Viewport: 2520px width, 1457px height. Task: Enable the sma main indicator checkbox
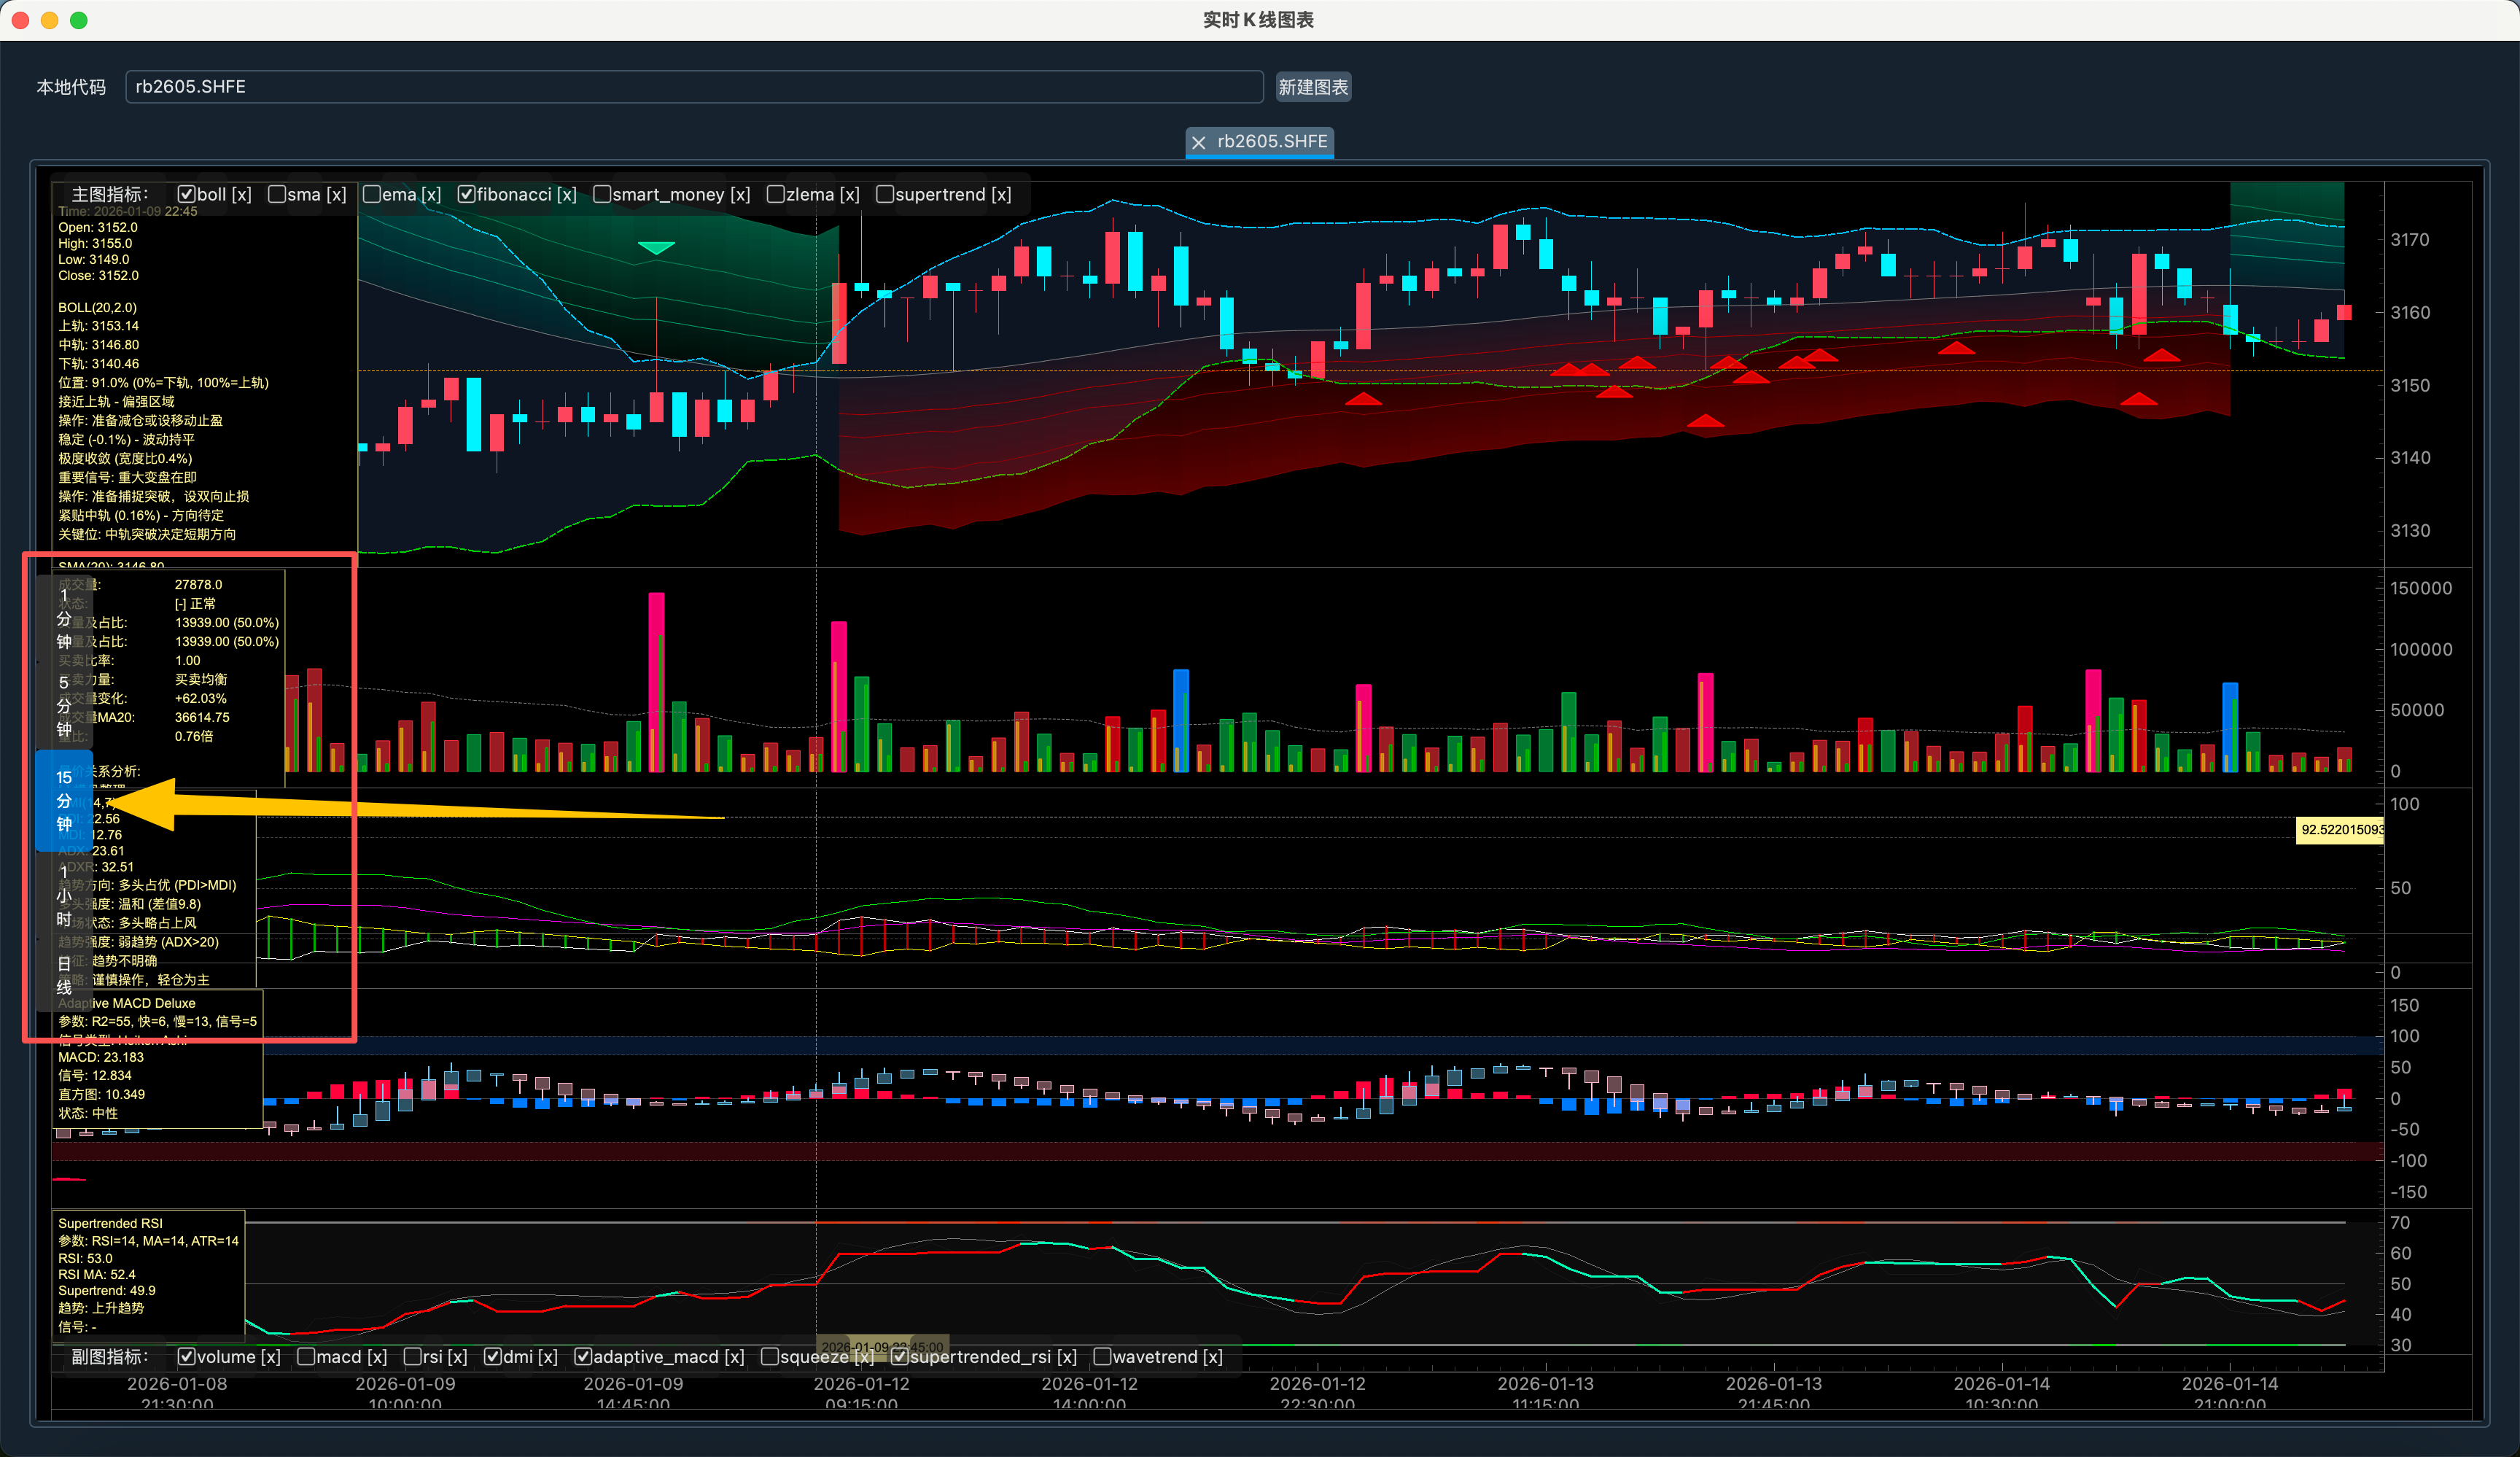[277, 195]
